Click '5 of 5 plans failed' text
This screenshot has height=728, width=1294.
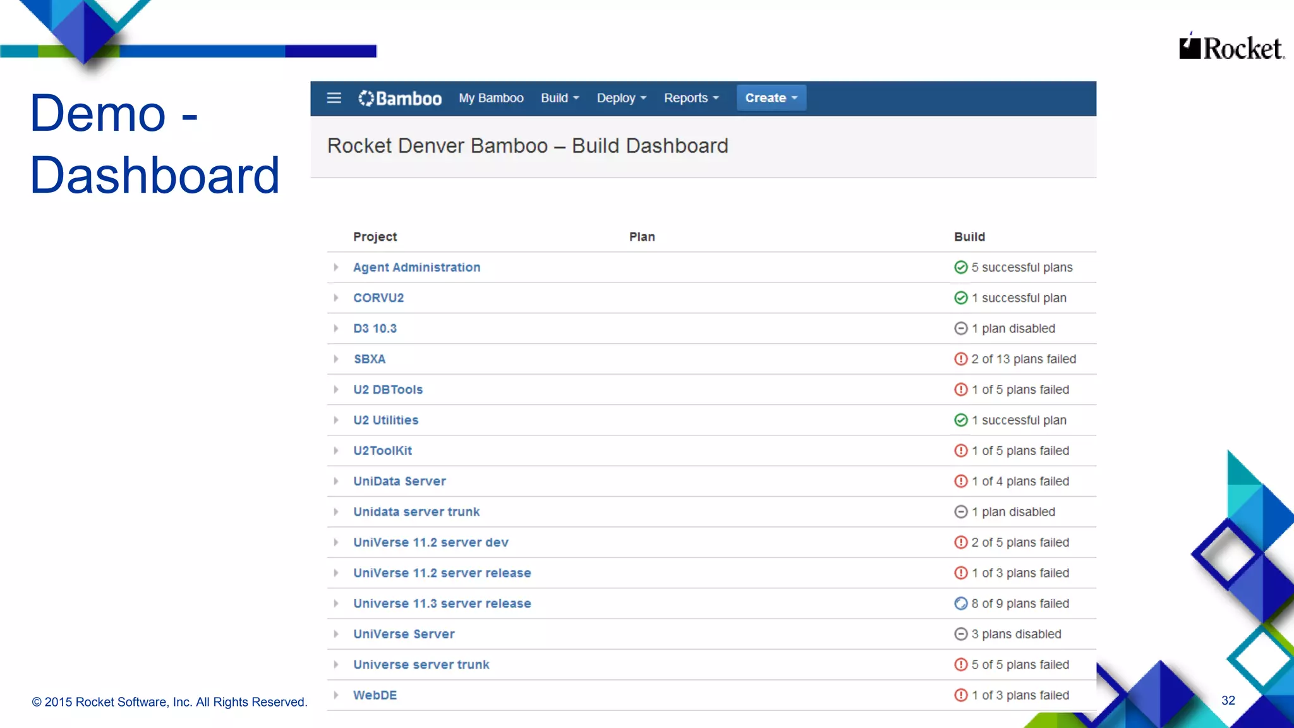(1020, 664)
